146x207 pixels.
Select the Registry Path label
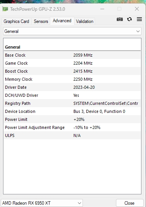click(x=17, y=103)
